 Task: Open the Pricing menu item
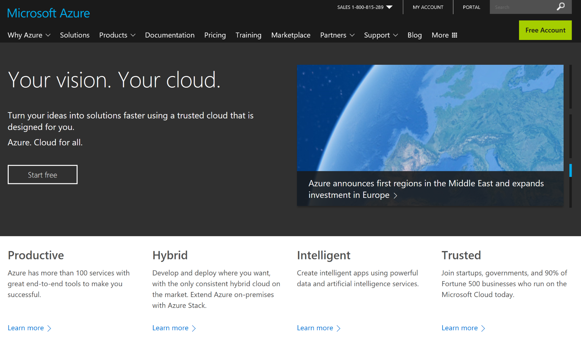(215, 35)
